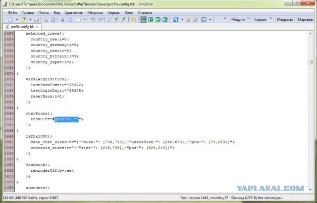Viewport: 317px width, 203px height.
Task: Click the Cut (scissors) icon
Action: [63, 20]
